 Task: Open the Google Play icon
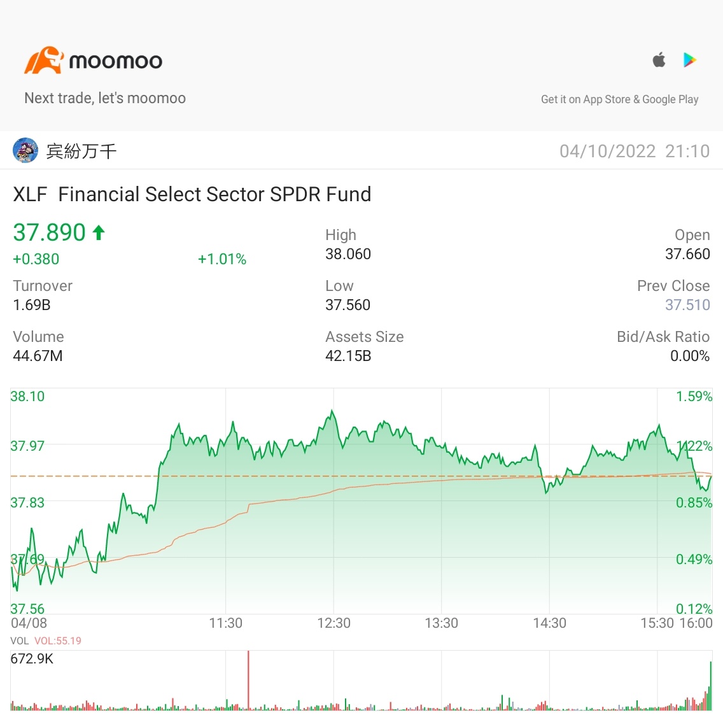tap(689, 60)
